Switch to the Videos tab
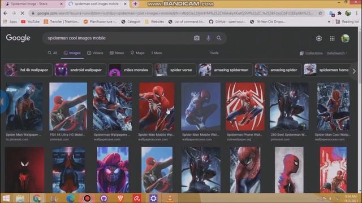The width and height of the screenshot is (362, 203). [x=95, y=53]
